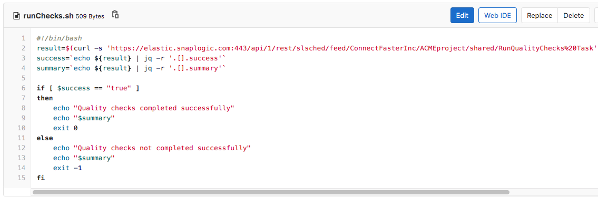The image size is (598, 197).
Task: Click line number 3 in the gutter
Action: tap(23, 58)
